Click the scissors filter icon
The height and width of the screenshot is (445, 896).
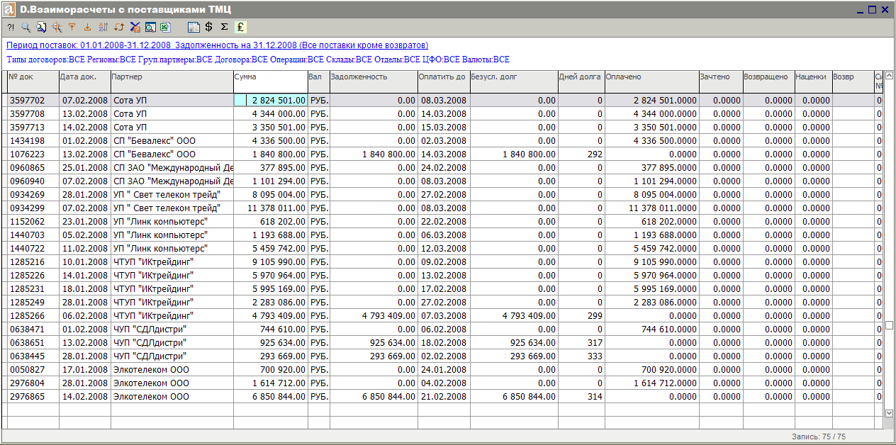coord(135,27)
